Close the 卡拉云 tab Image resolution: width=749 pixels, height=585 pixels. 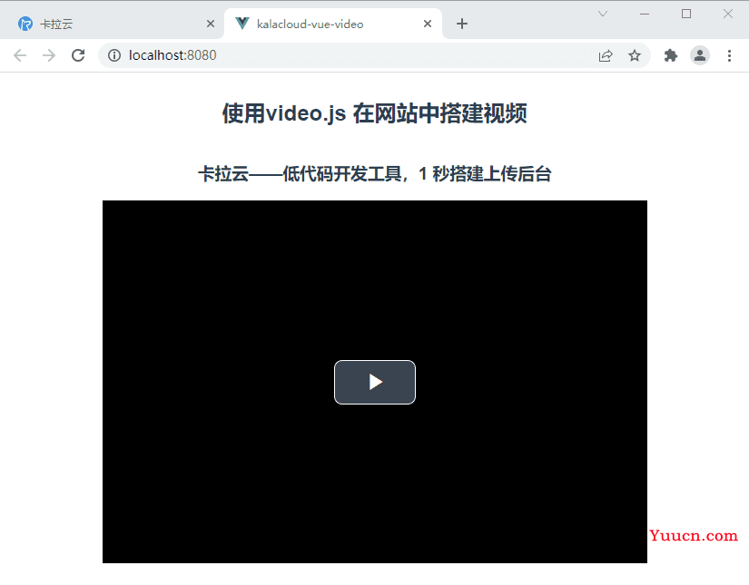pos(211,24)
